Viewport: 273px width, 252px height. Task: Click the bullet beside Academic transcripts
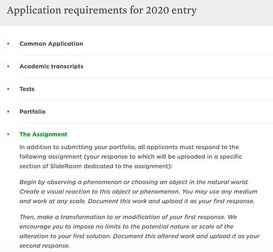(8, 66)
